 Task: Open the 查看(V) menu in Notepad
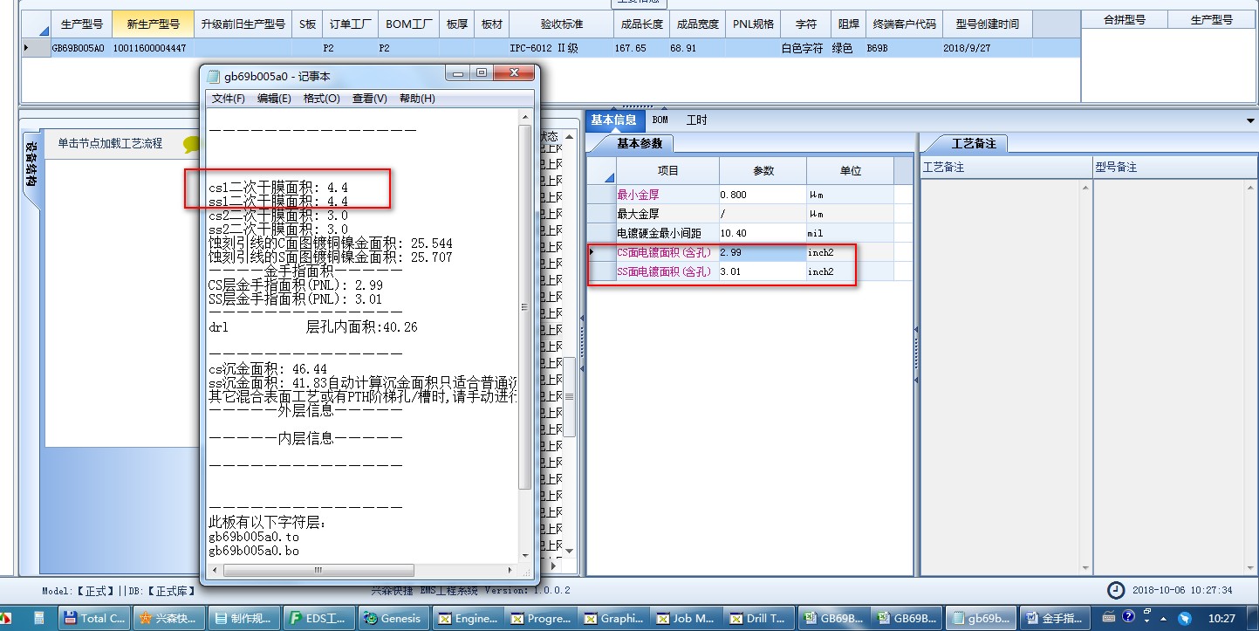tap(369, 99)
